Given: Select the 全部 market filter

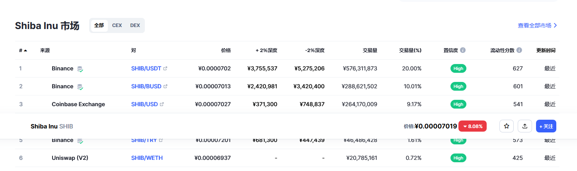Looking at the screenshot, I should click(99, 25).
